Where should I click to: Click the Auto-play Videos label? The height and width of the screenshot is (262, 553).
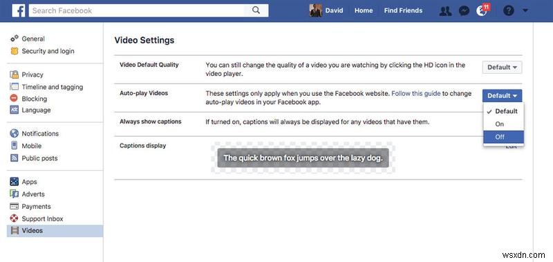pyautogui.click(x=144, y=93)
